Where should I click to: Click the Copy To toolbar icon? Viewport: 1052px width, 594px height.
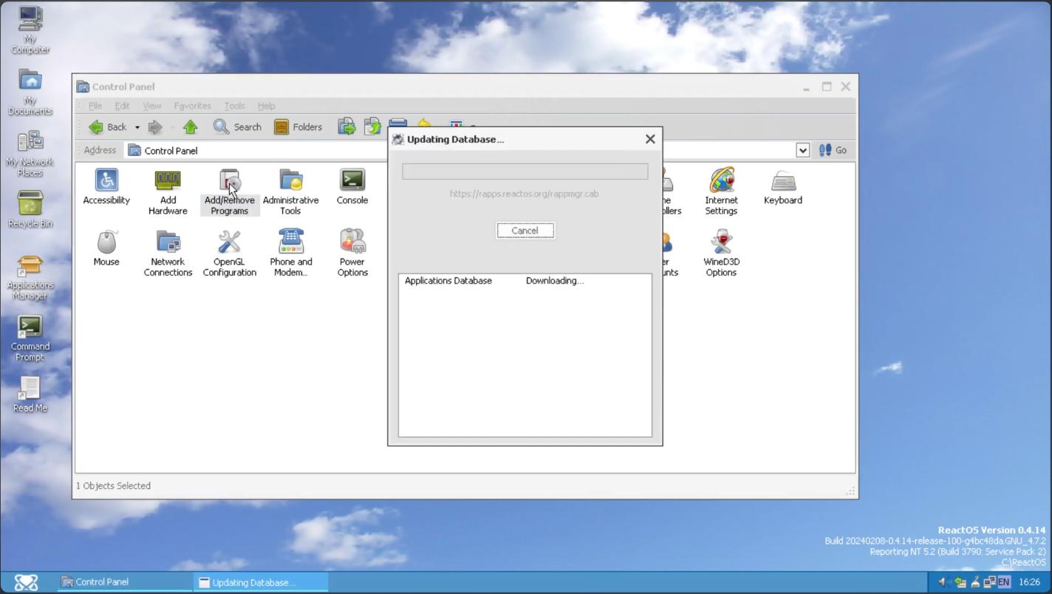coord(372,127)
